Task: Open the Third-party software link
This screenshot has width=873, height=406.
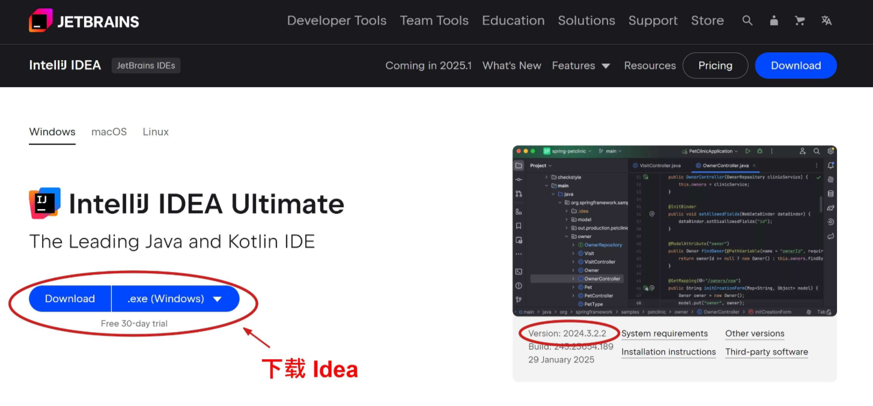Action: [767, 352]
